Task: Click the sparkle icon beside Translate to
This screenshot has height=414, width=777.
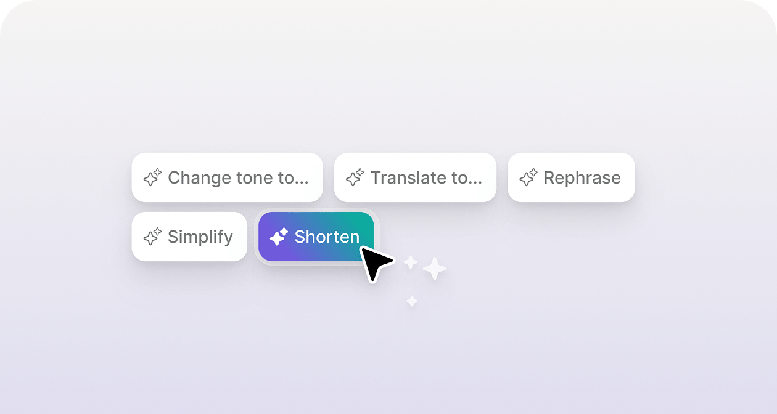Action: (355, 178)
